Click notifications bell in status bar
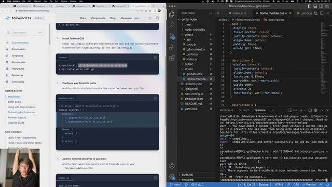Viewport: 332px width, 187px height. click(x=327, y=185)
